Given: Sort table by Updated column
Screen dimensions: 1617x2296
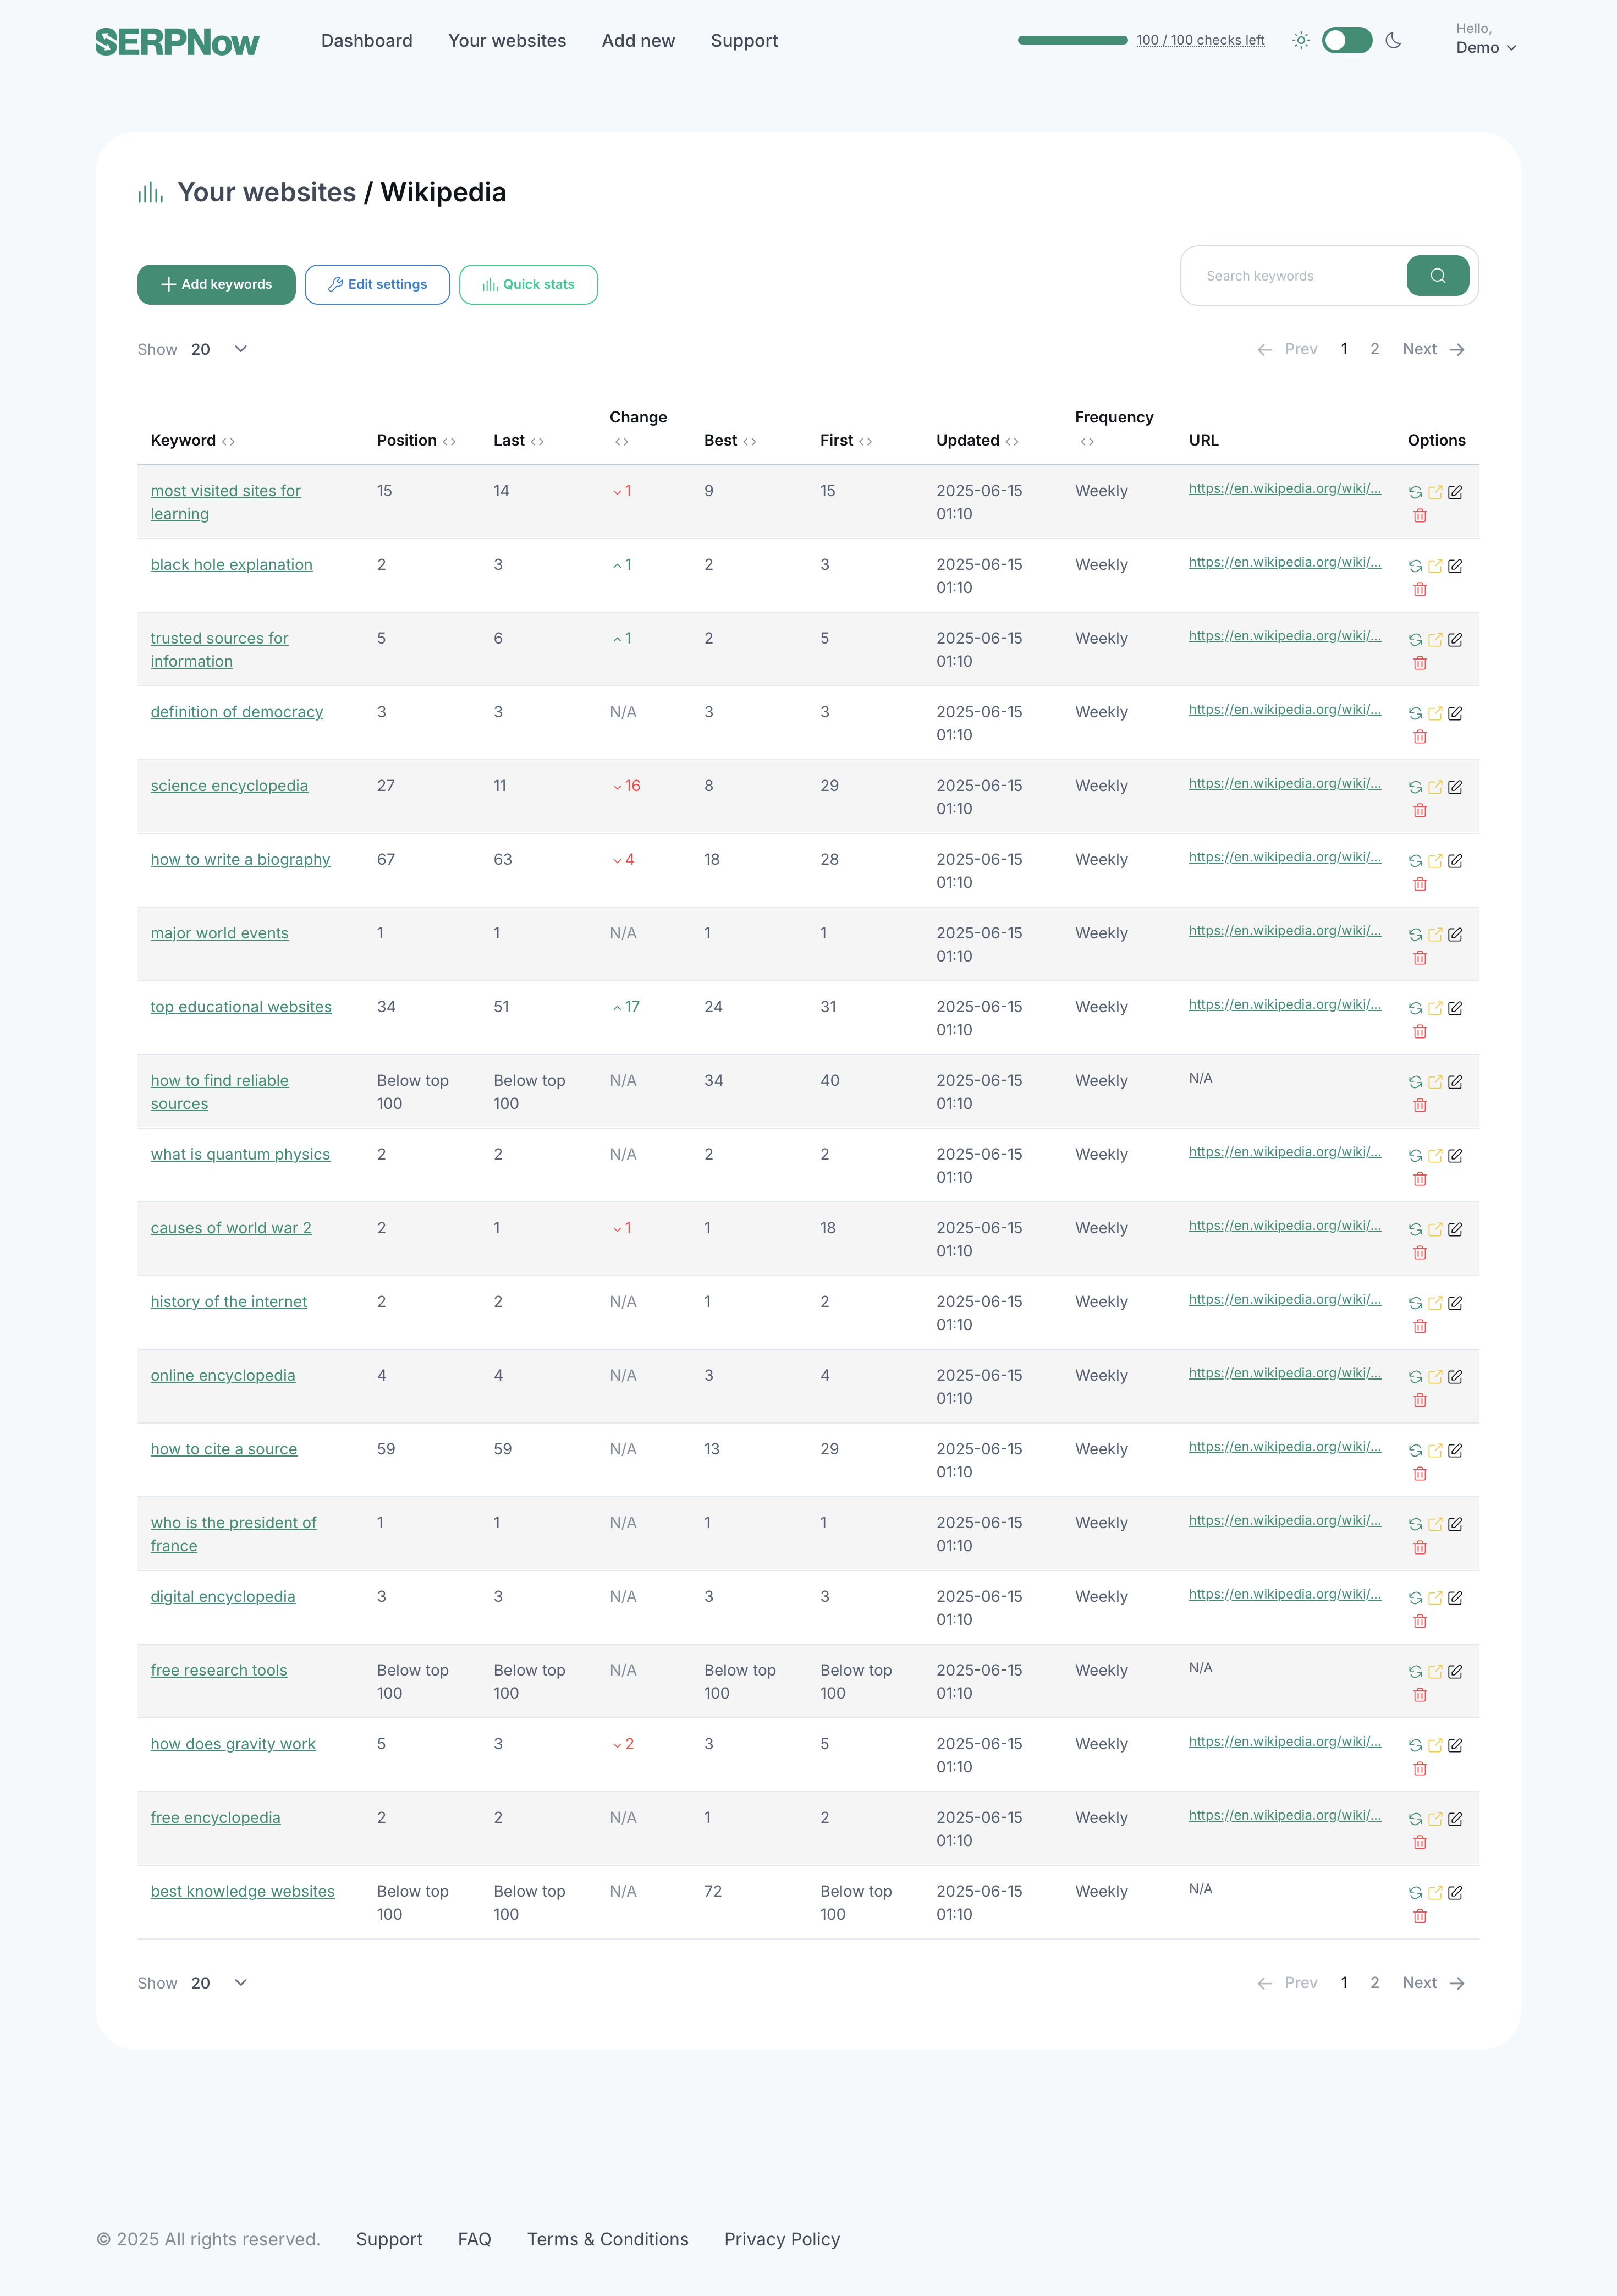Looking at the screenshot, I should 1012,441.
